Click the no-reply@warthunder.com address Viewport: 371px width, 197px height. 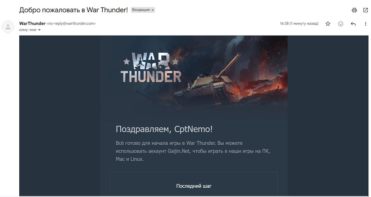pyautogui.click(x=71, y=24)
